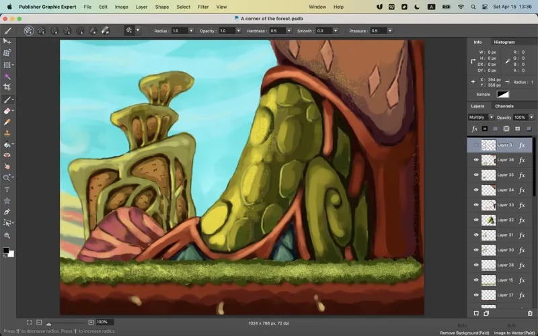Select the Paint Bucket fill tool
This screenshot has width=538, height=336.
(x=7, y=144)
